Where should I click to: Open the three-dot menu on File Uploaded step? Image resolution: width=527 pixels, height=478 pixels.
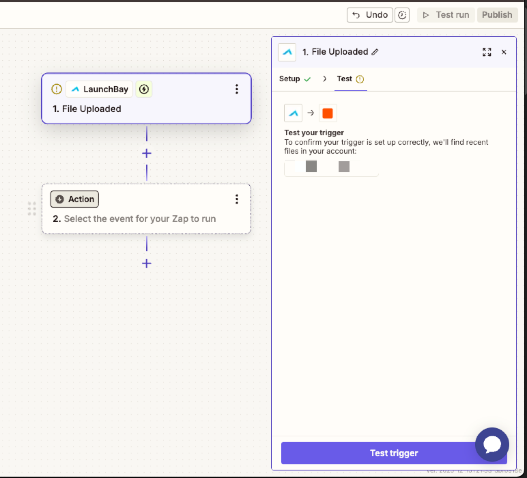tap(237, 89)
